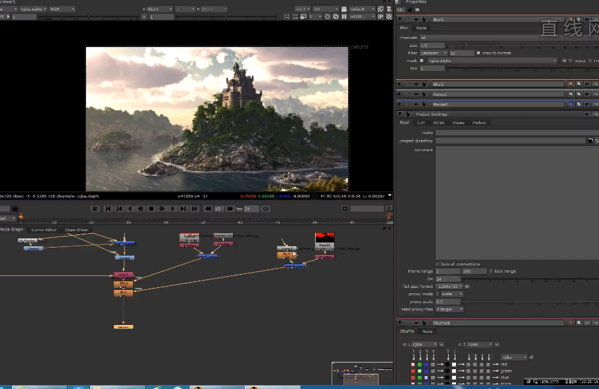The height and width of the screenshot is (389, 599).
Task: Click the Shuffle9 node color swatch button
Action: point(571,323)
